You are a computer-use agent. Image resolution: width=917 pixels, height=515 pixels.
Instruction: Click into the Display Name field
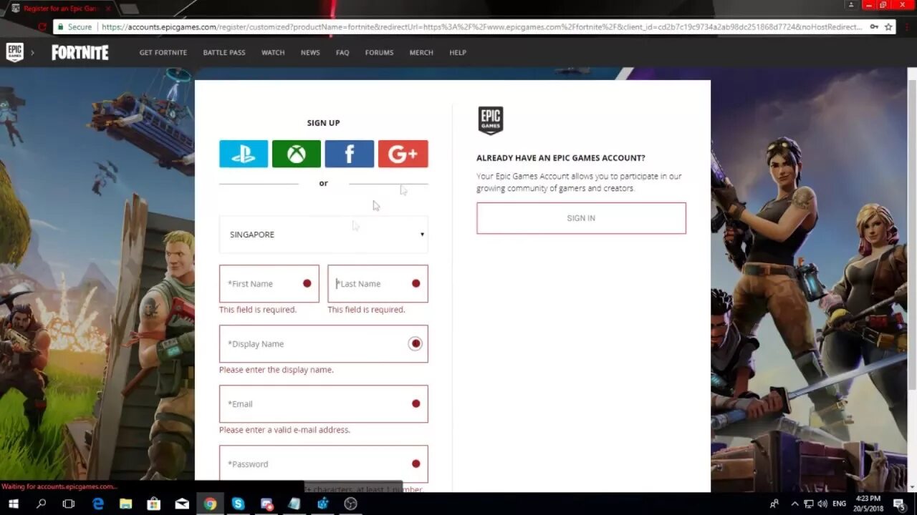tap(324, 344)
